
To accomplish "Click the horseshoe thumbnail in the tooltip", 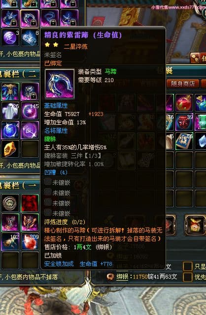I will pos(60,84).
